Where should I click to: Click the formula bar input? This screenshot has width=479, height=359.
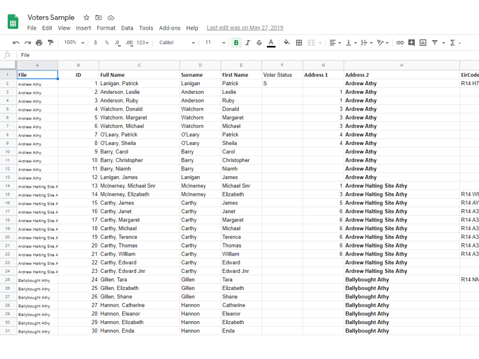pyautogui.click(x=248, y=55)
